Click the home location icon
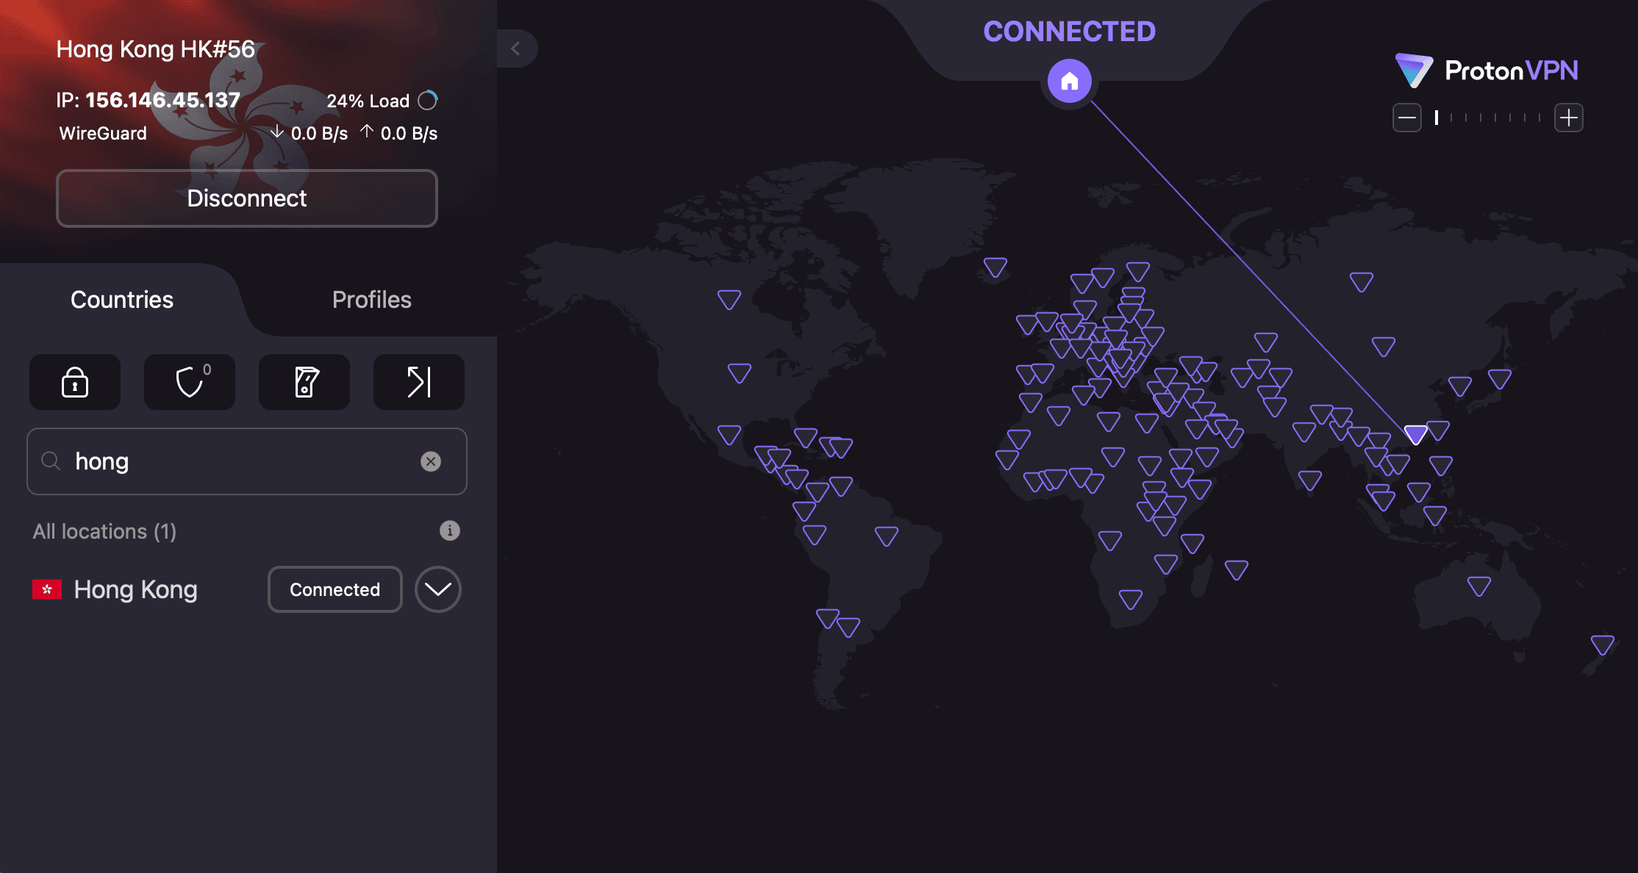Viewport: 1638px width, 873px height. (1069, 81)
